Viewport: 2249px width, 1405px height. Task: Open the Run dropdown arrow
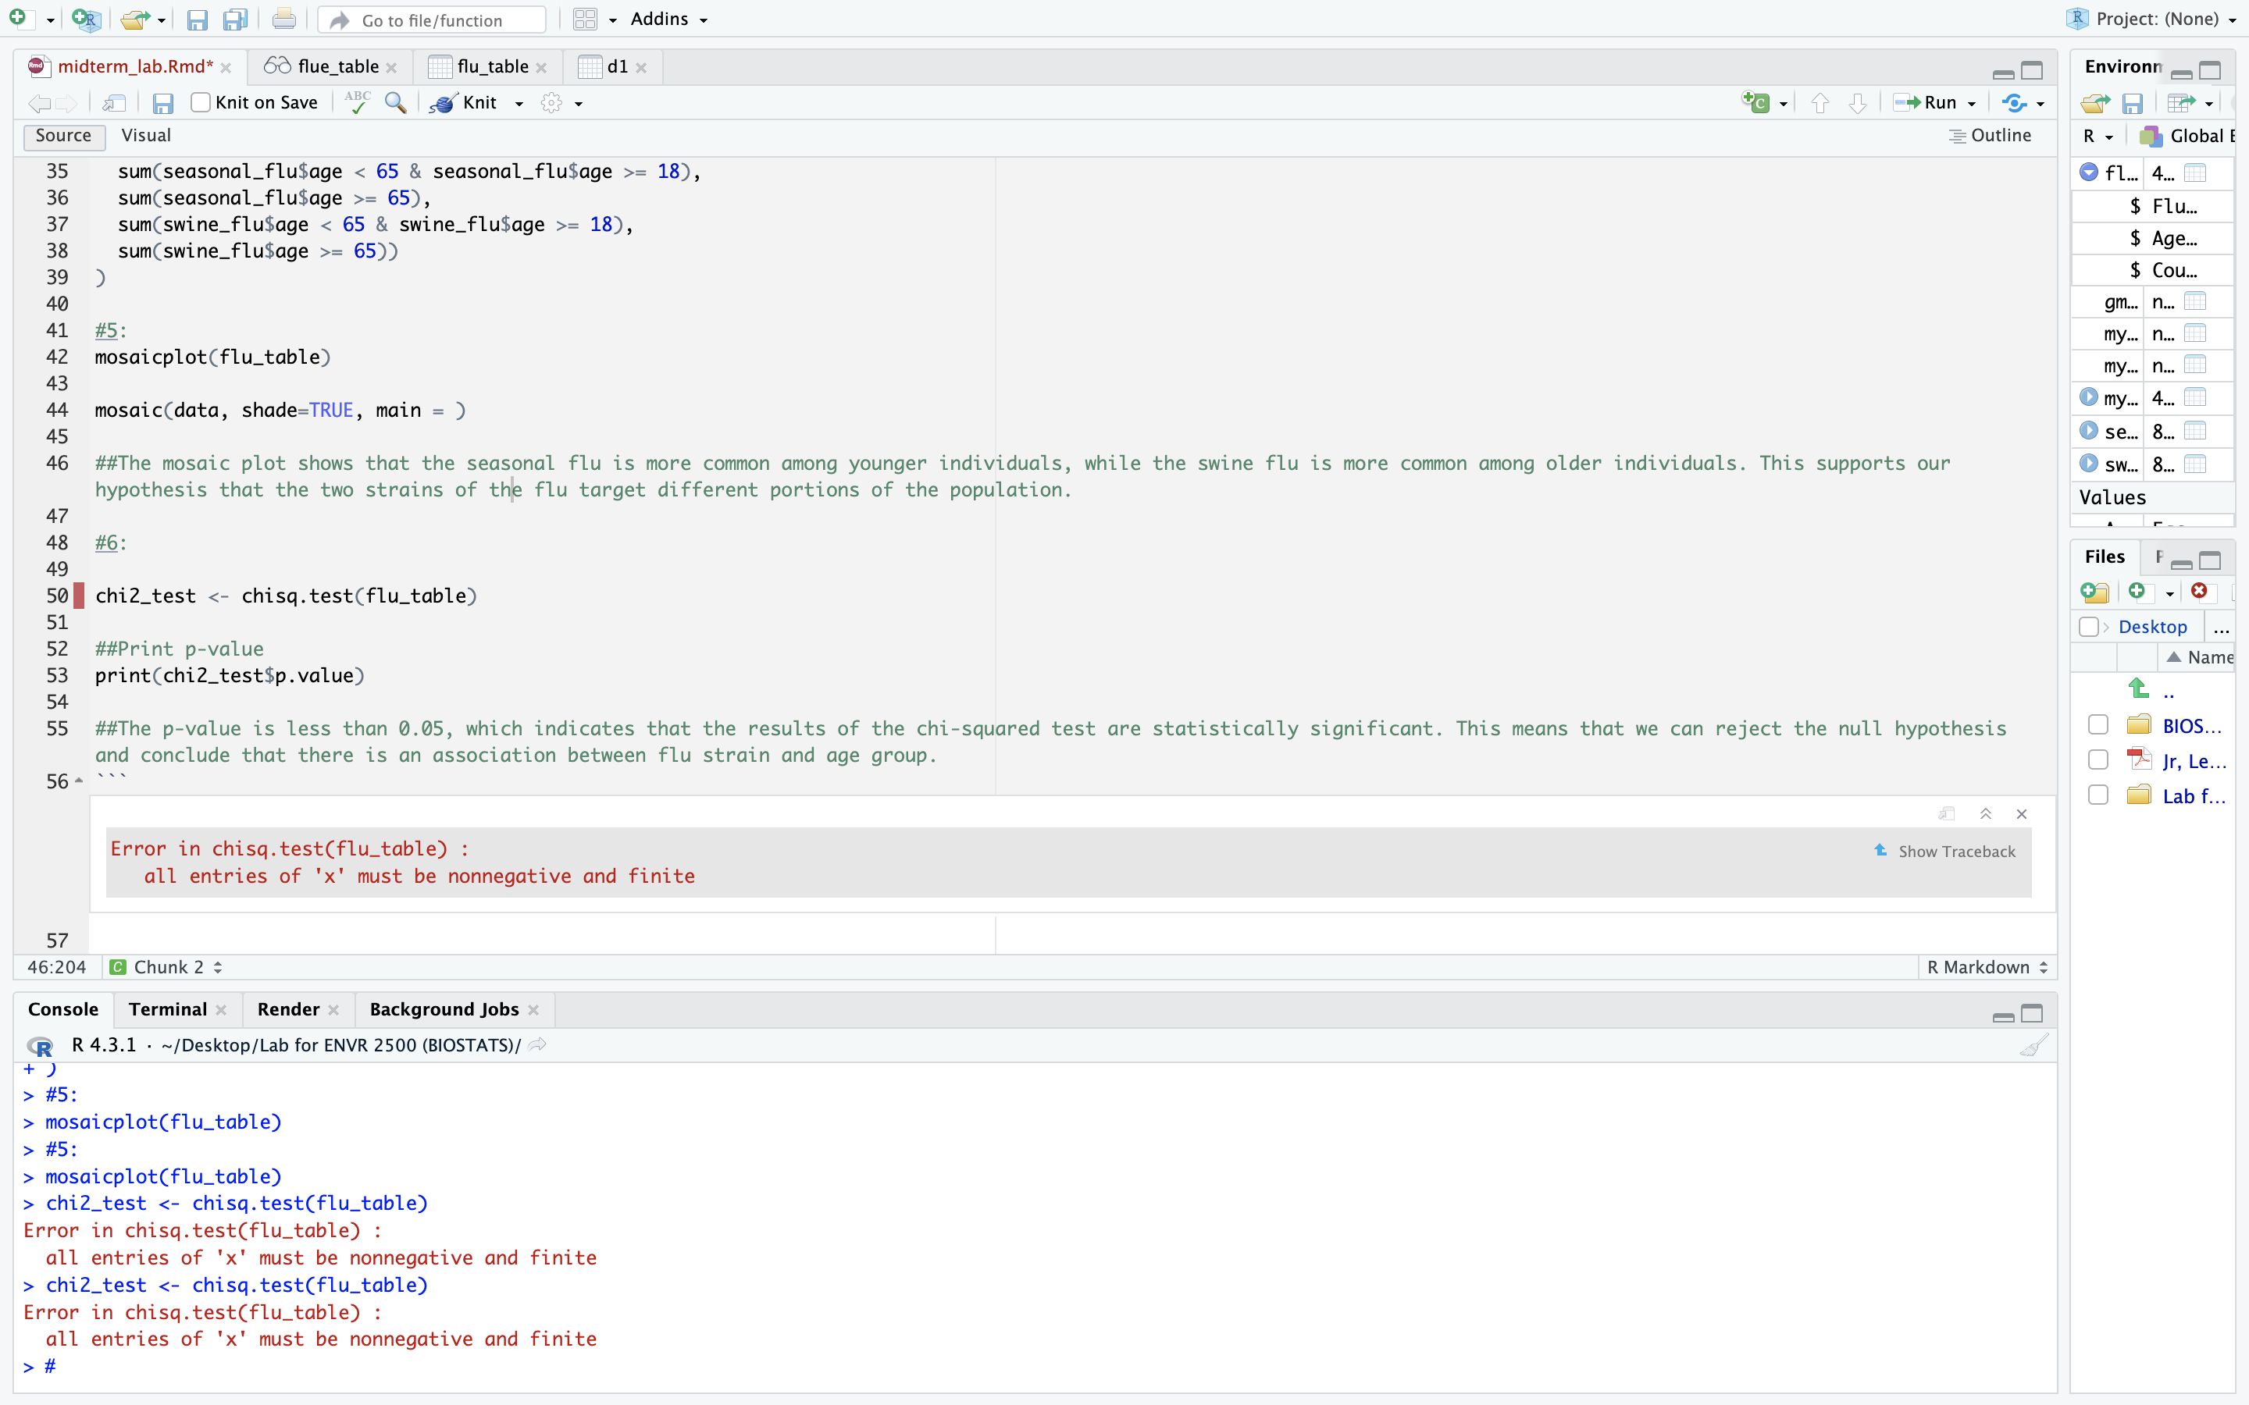1971,103
